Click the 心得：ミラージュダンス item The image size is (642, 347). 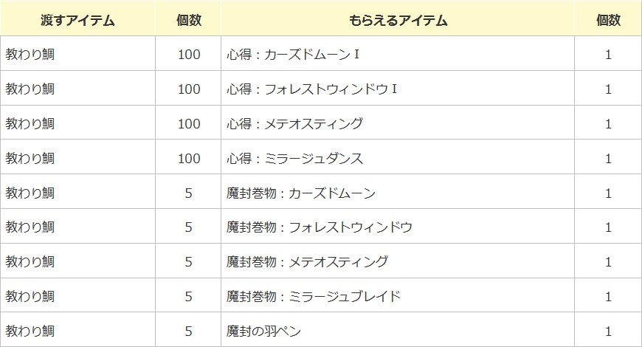(294, 159)
